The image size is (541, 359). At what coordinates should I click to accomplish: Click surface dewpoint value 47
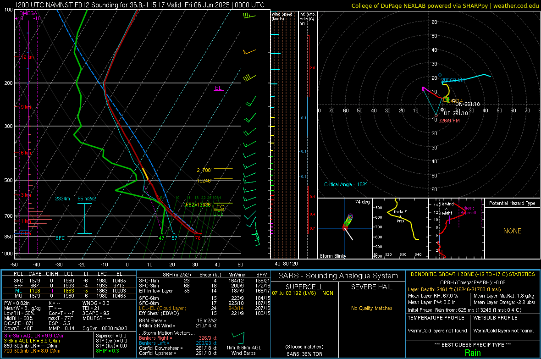point(161,238)
